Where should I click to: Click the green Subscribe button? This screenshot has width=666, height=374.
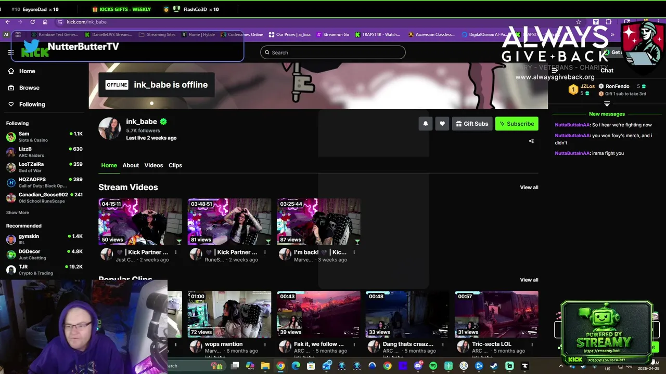pos(517,124)
